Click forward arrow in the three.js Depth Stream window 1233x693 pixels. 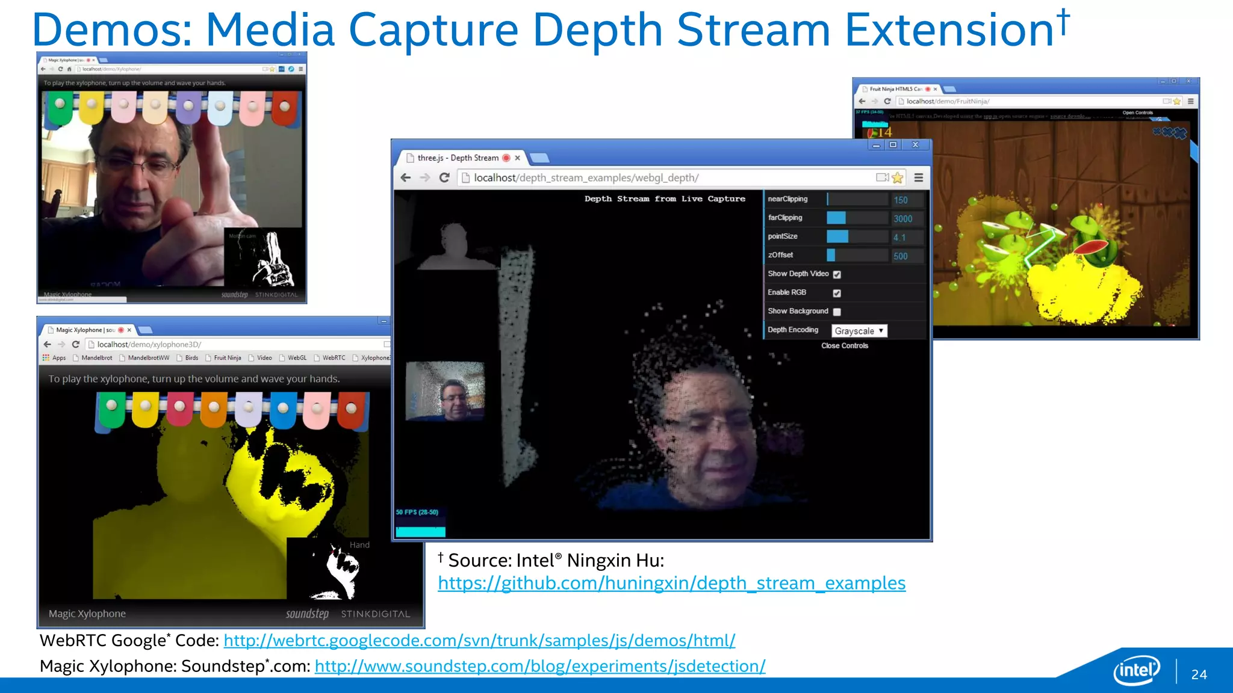click(x=425, y=177)
